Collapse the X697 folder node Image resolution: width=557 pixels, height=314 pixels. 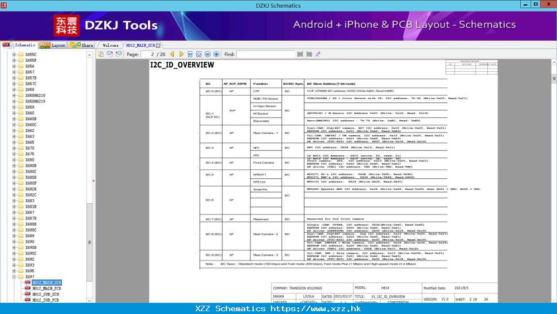point(14,277)
